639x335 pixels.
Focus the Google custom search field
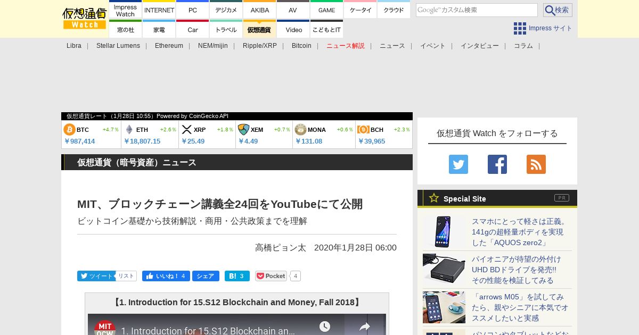[477, 10]
